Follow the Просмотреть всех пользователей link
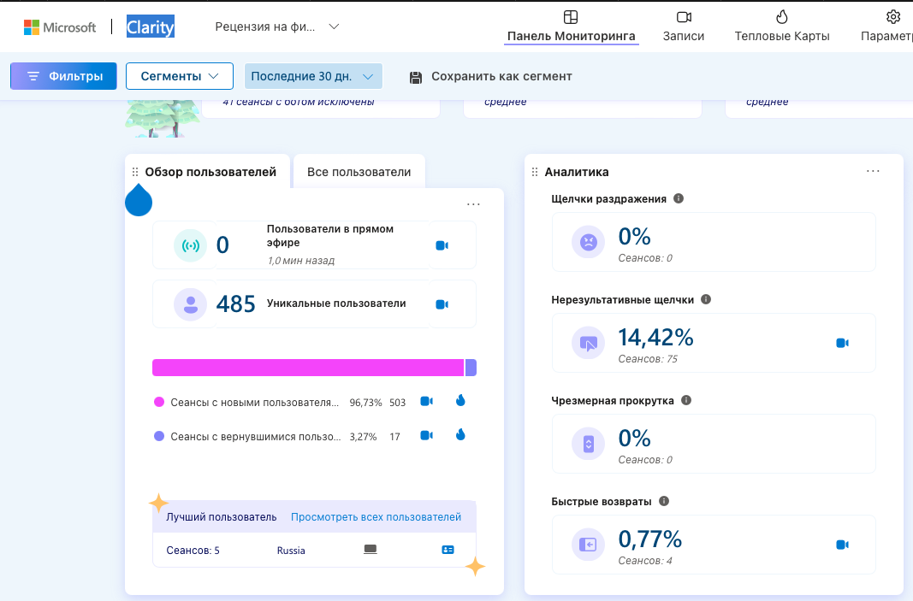The height and width of the screenshot is (601, 913). [x=376, y=517]
